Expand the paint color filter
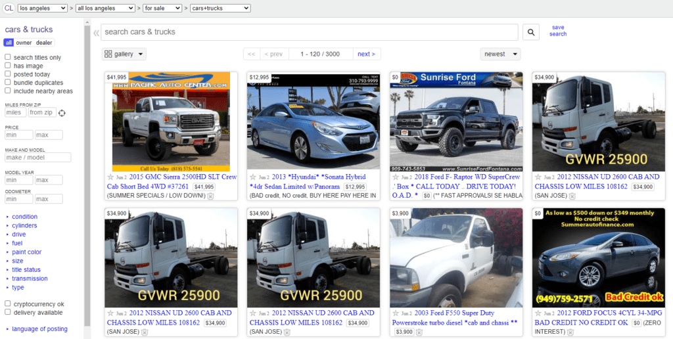 [26, 252]
